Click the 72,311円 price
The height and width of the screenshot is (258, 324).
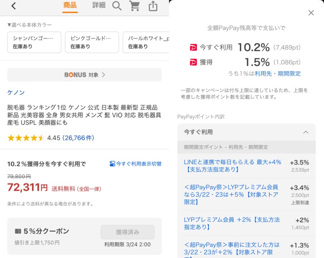[x=28, y=187]
